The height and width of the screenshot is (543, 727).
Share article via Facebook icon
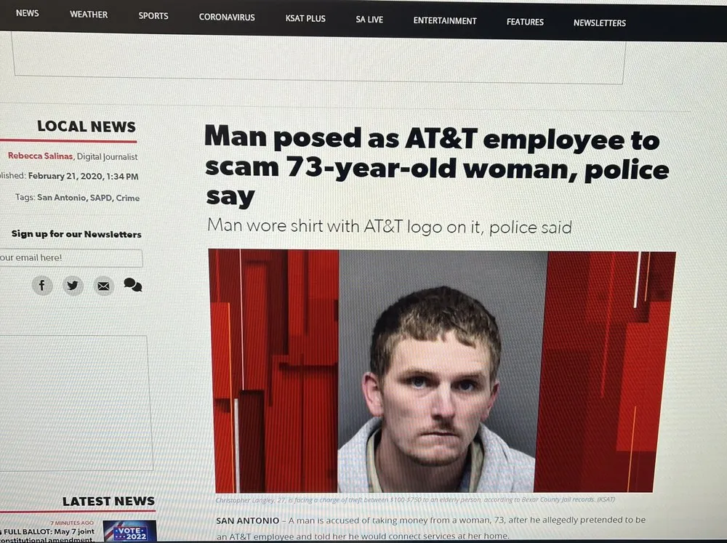click(41, 285)
